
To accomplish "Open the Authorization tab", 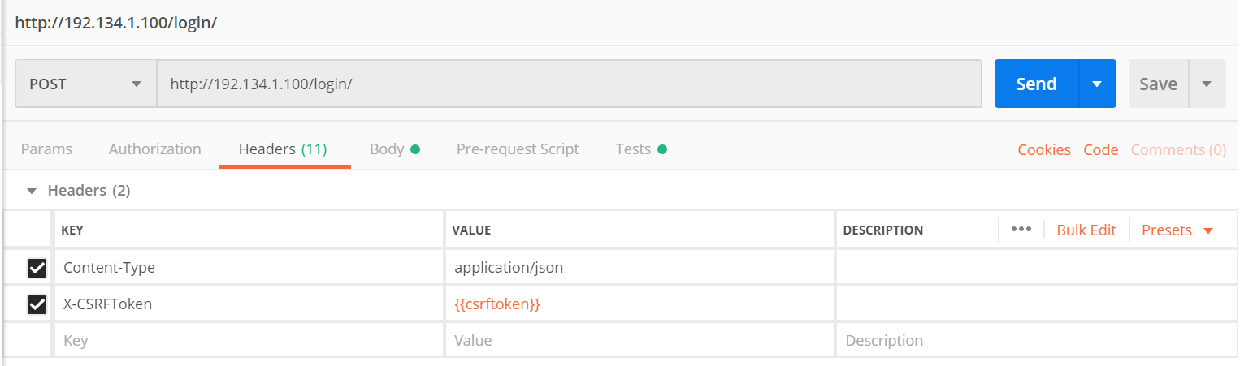I will (x=154, y=149).
